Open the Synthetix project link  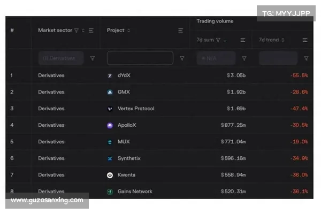[x=129, y=158]
